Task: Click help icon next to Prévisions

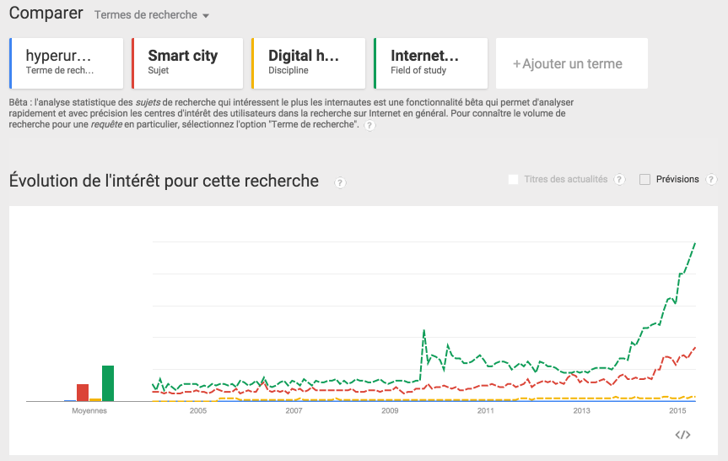Action: coord(711,179)
